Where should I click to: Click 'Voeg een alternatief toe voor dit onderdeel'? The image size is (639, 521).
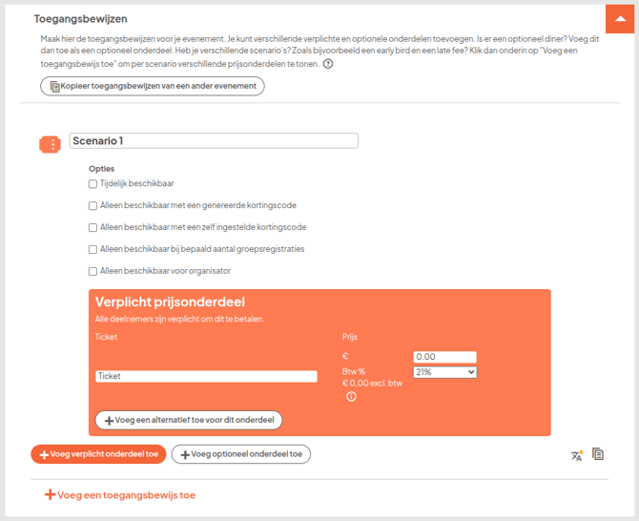click(x=189, y=420)
